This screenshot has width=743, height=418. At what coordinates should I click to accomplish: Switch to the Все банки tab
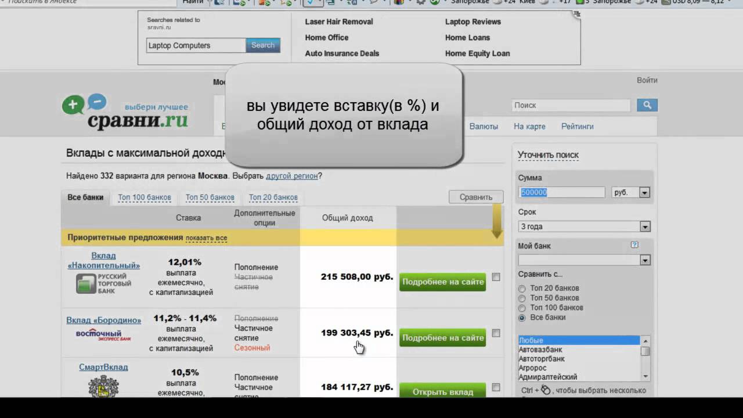(85, 197)
